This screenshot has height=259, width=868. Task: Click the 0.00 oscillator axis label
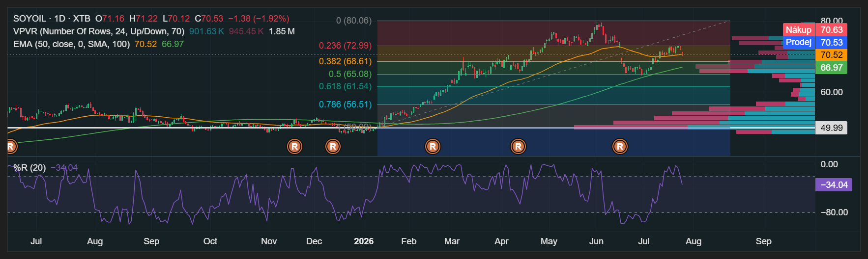click(x=829, y=164)
